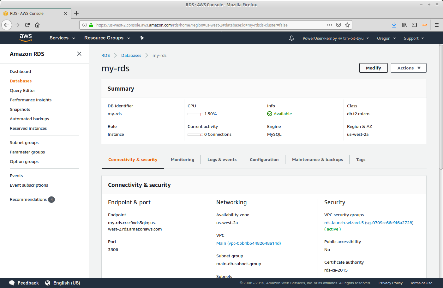Viewport: 443px width, 288px height.
Task: Expand the Services dropdown
Action: point(62,38)
